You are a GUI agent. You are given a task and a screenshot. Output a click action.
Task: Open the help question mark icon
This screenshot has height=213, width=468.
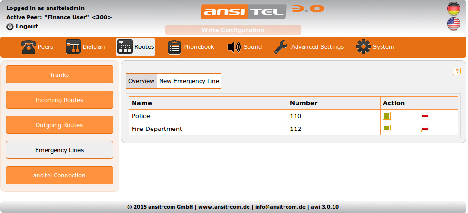[x=457, y=72]
